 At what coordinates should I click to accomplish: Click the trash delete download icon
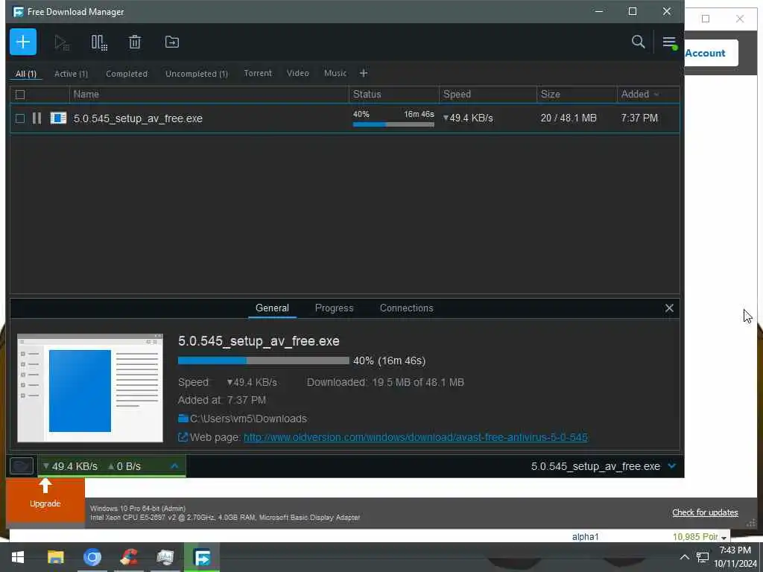[x=135, y=42]
